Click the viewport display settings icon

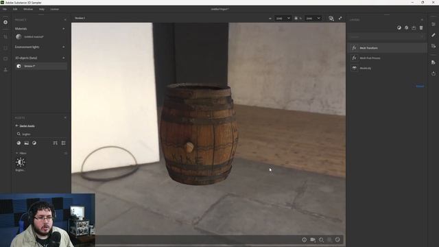[x=331, y=19]
